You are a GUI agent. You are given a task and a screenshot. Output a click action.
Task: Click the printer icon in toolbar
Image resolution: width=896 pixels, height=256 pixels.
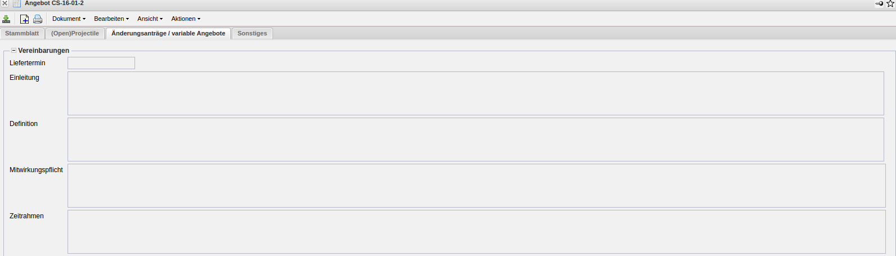(x=38, y=19)
